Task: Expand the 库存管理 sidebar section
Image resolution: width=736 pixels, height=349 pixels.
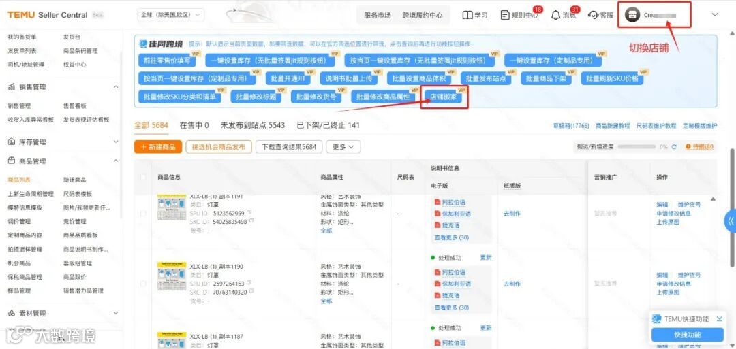Action: coord(116,142)
